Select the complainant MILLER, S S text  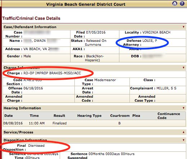point(167,88)
